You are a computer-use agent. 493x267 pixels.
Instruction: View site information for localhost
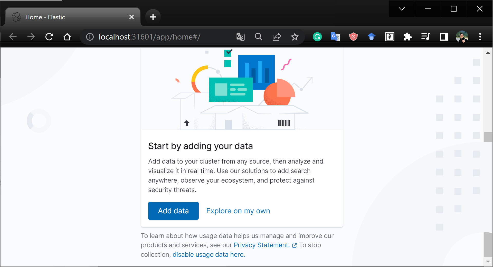point(90,37)
